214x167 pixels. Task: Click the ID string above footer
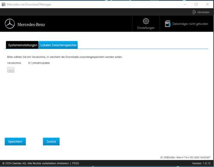point(185,158)
